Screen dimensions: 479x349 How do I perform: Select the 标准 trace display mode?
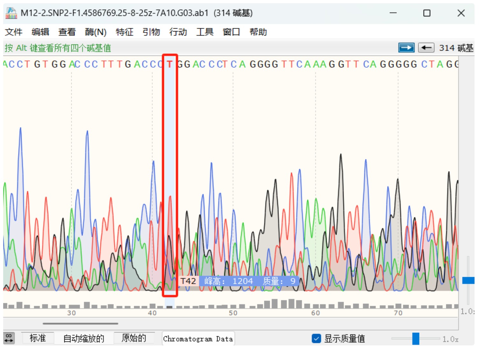38,338
